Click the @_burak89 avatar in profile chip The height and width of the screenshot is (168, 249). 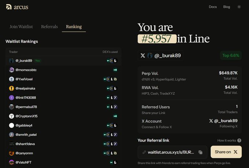[150, 55]
